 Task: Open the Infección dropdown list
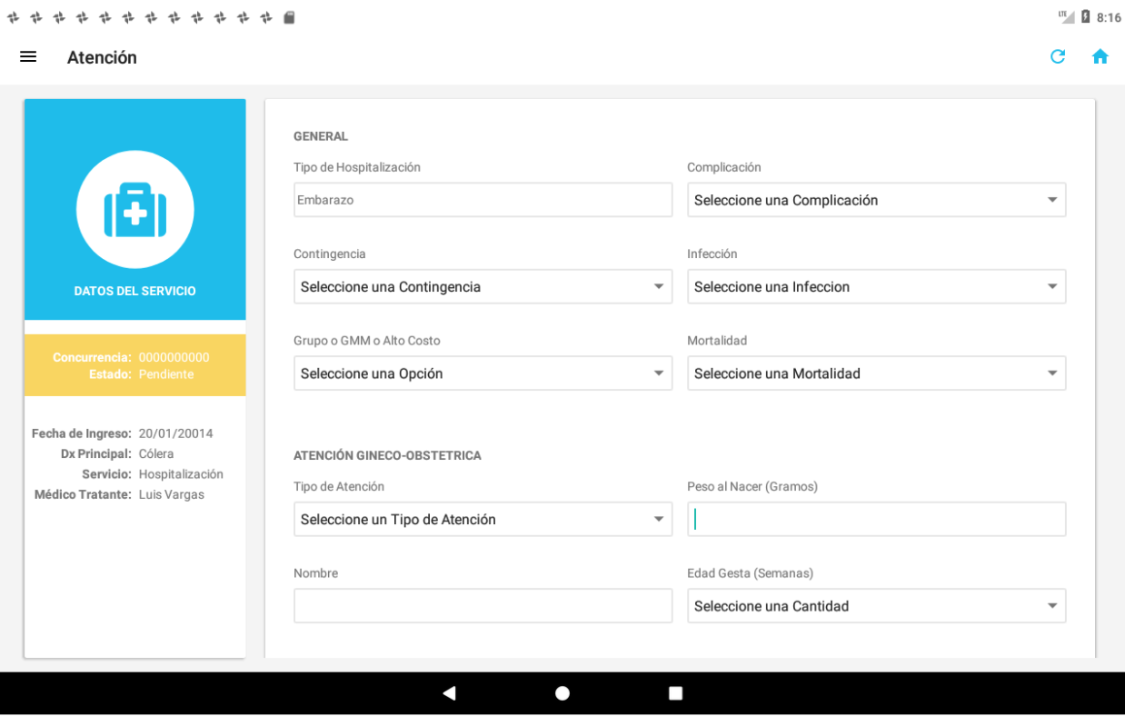click(876, 287)
